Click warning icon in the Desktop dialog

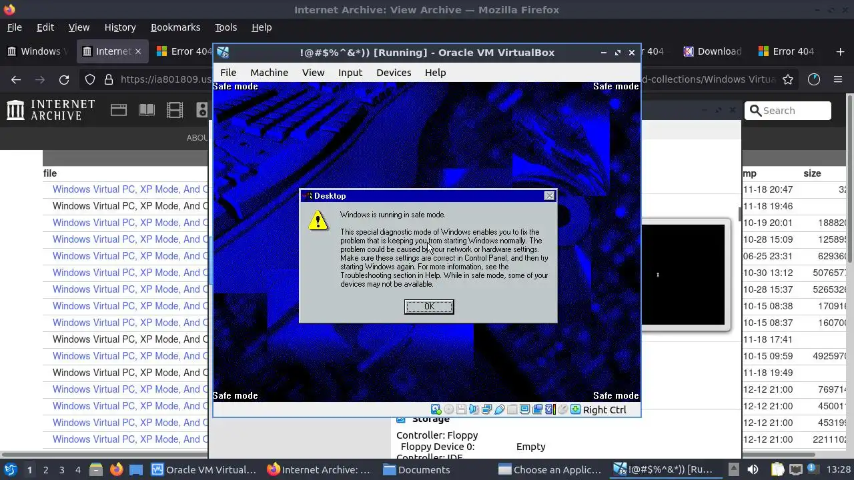(319, 221)
